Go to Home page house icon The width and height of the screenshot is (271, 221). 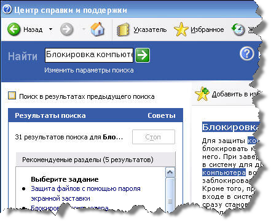tap(98, 29)
